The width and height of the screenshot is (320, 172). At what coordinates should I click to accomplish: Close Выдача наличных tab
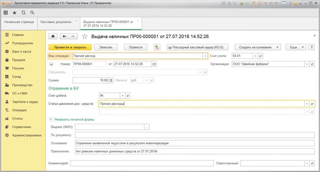pyautogui.click(x=138, y=21)
